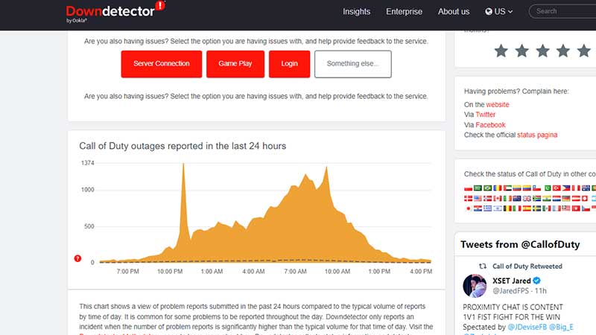
Task: Select the Turkey flag
Action: (x=557, y=188)
